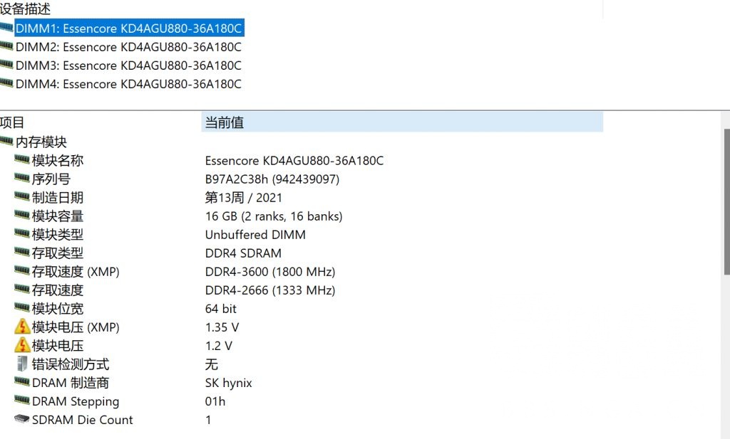This screenshot has height=439, width=730.
Task: Select the DDR4-3600 XMP speed value
Action: [x=269, y=272]
